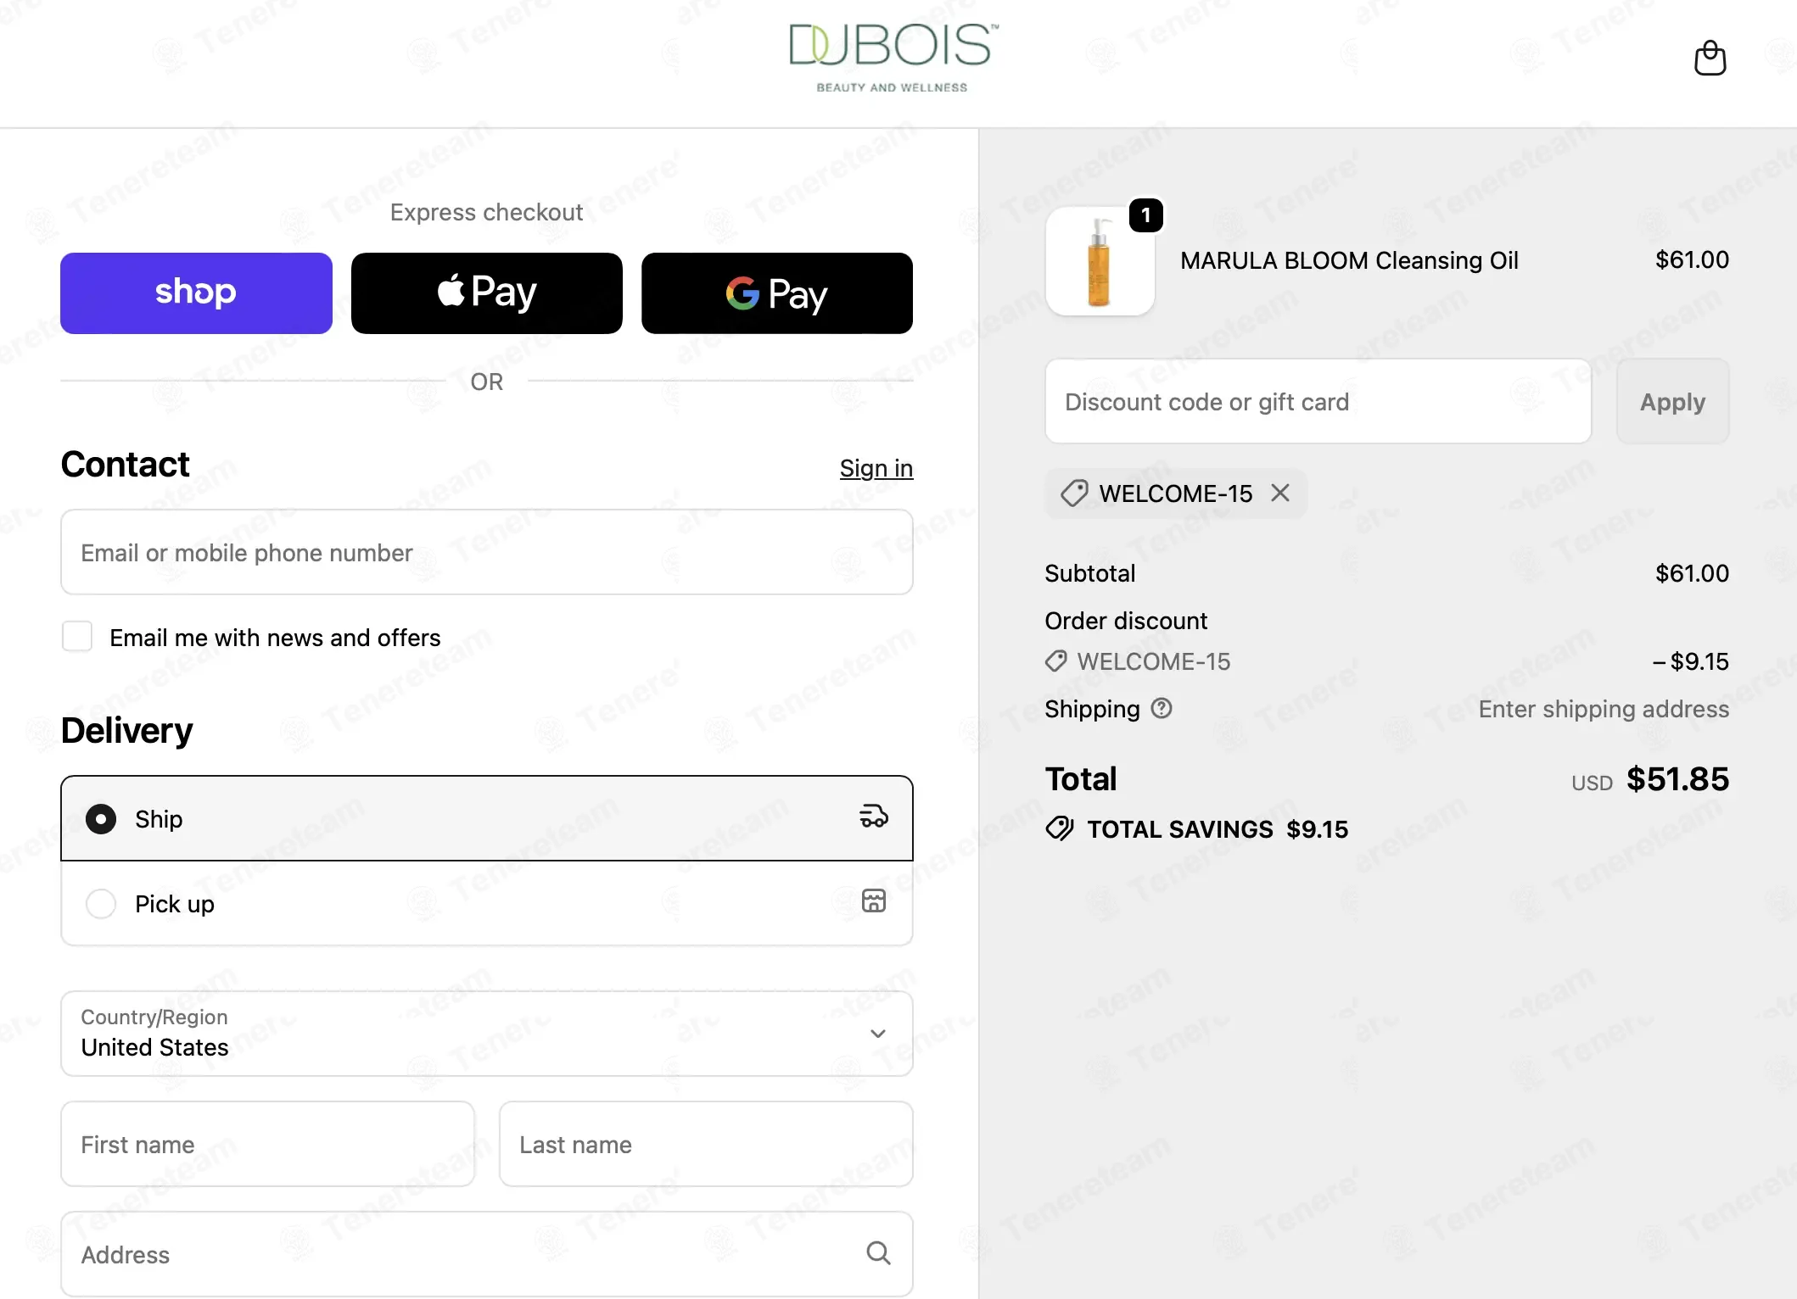Focus the Discount code or gift card field
This screenshot has height=1299, width=1797.
pyautogui.click(x=1318, y=401)
